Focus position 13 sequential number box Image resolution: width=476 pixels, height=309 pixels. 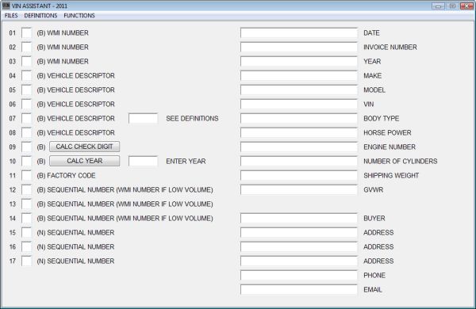click(x=26, y=204)
